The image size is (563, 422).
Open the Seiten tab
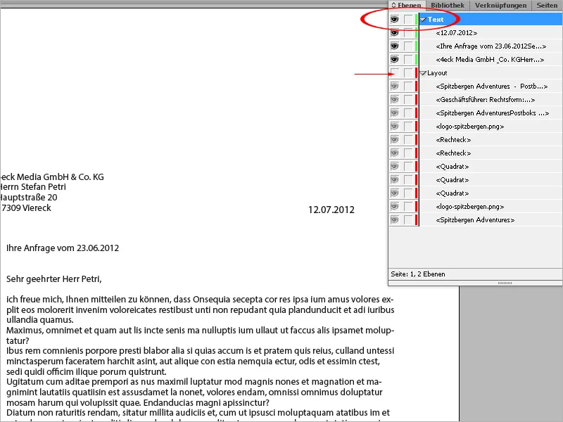point(548,5)
